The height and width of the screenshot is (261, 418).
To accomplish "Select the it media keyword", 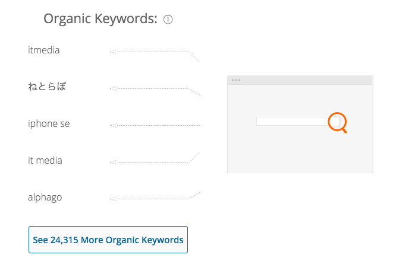I will (x=45, y=160).
